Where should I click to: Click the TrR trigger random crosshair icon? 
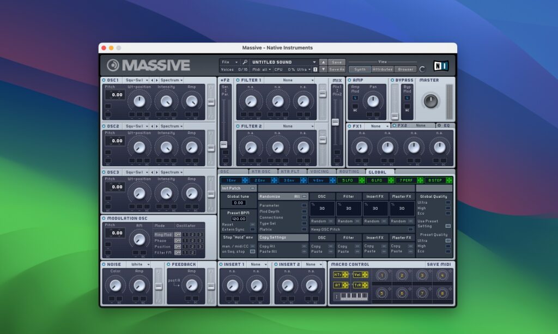click(365, 285)
